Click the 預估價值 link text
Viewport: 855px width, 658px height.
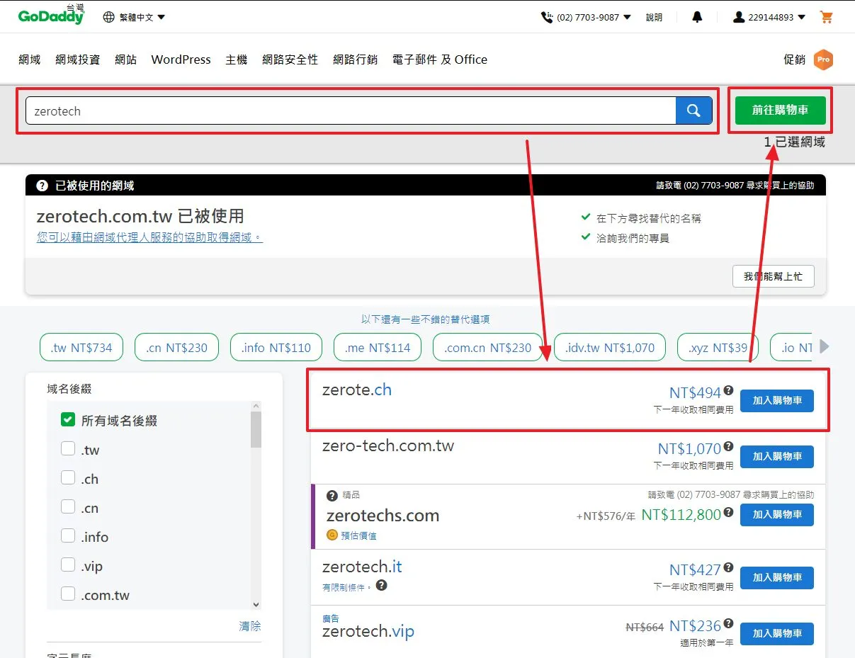[x=358, y=535]
